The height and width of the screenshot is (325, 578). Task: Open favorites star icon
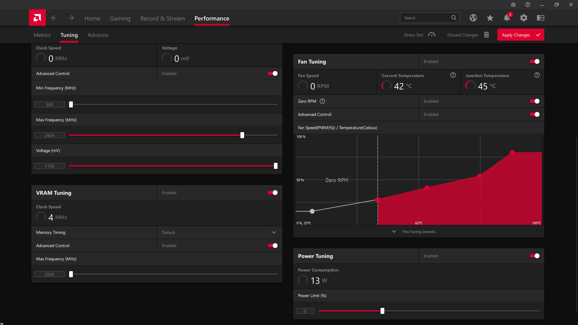pos(490,18)
